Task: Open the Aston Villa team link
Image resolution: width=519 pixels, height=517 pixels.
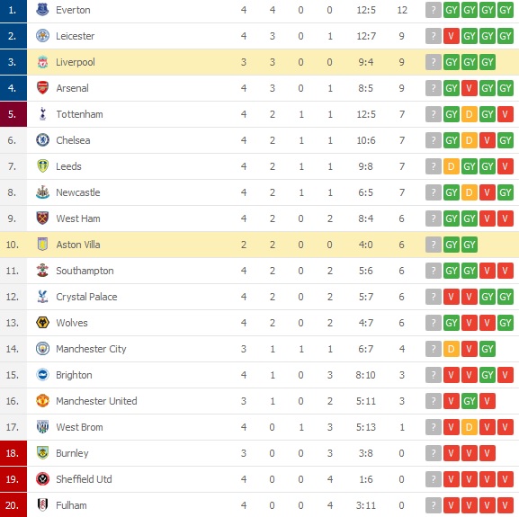Action: click(78, 245)
